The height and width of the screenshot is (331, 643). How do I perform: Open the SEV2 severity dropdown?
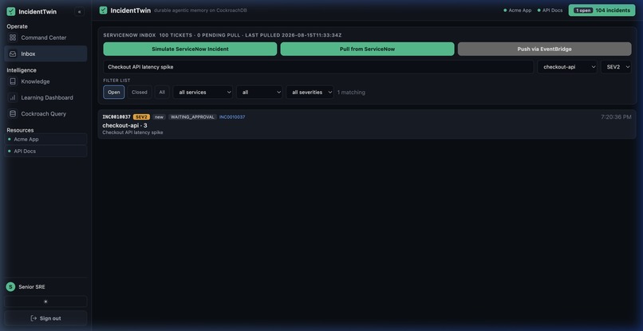point(617,67)
